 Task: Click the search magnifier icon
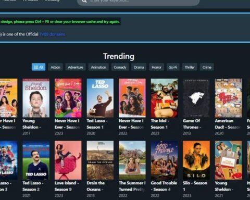click(x=84, y=1)
